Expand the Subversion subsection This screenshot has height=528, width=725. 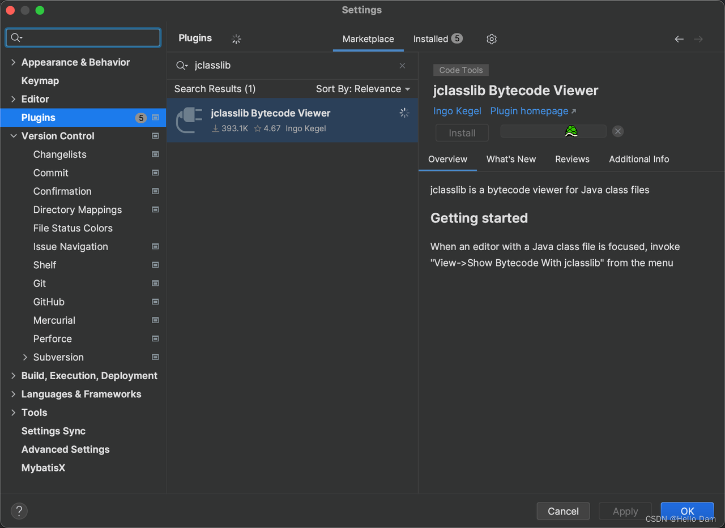tap(25, 357)
